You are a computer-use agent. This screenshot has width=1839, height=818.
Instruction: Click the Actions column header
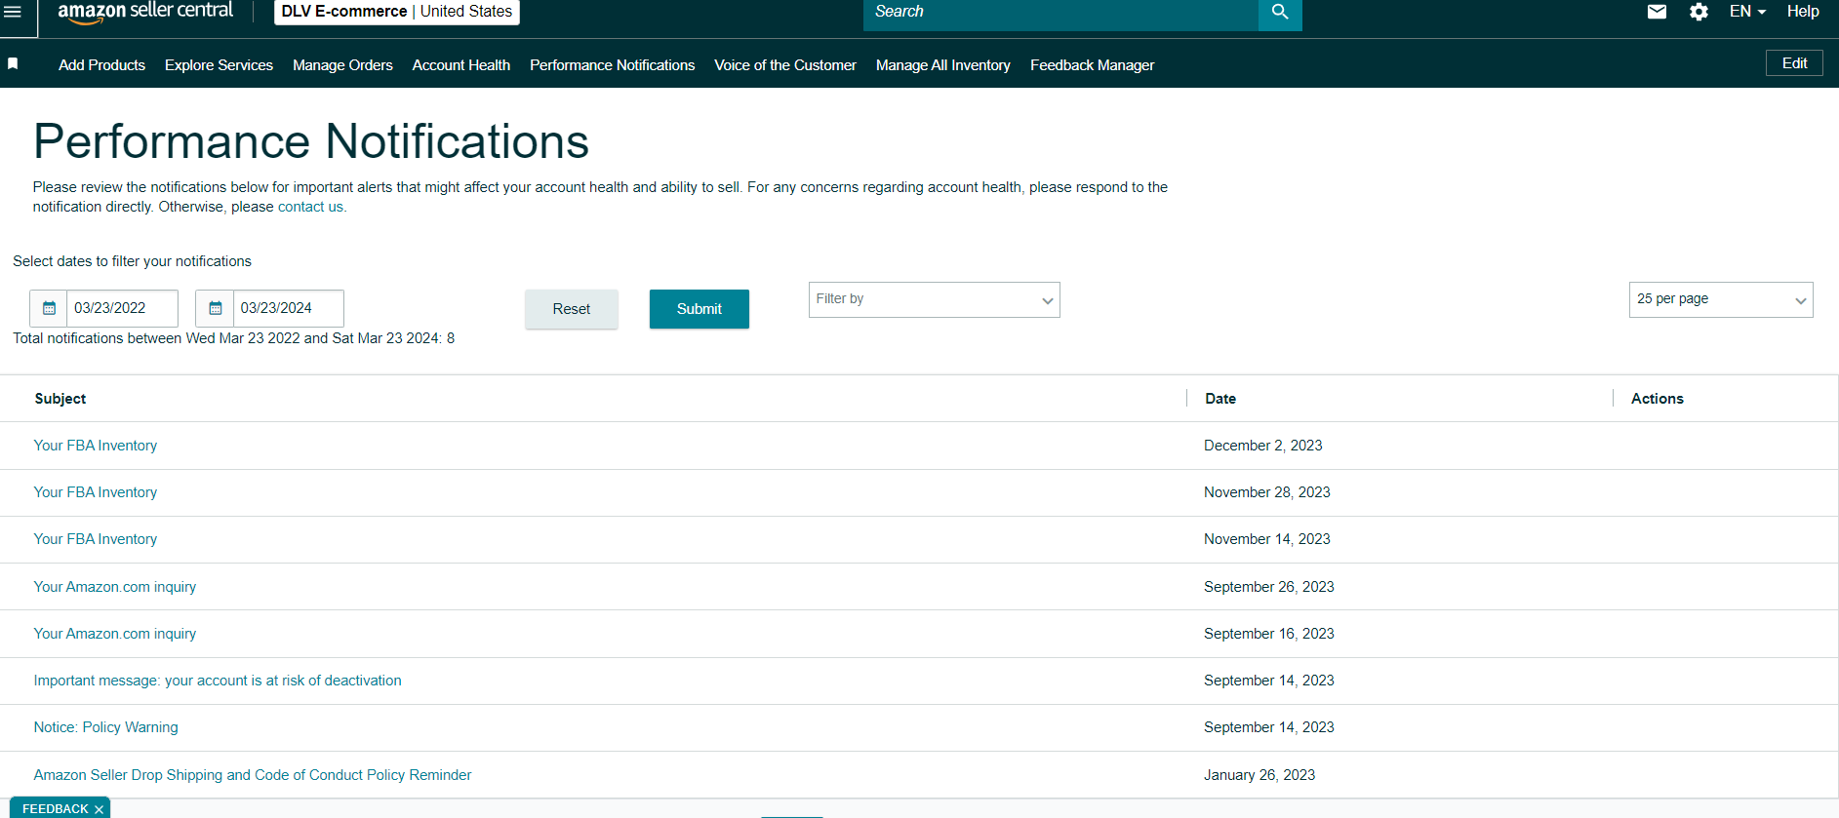1658,399
